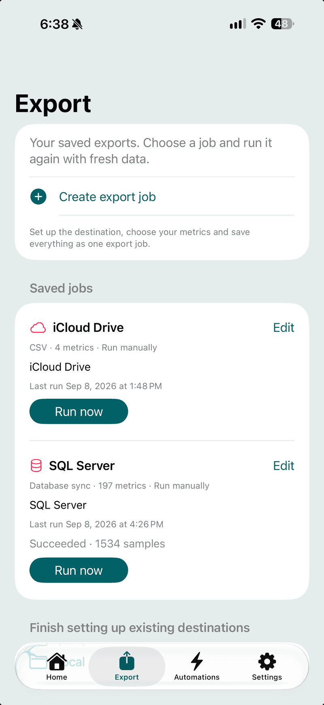Tap the 'Saved jobs' section header

point(61,288)
